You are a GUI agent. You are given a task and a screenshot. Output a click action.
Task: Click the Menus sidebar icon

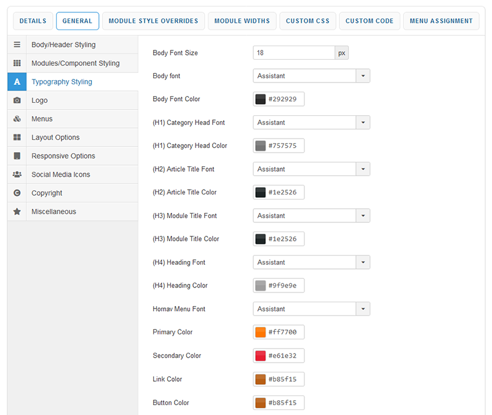pyautogui.click(x=17, y=119)
